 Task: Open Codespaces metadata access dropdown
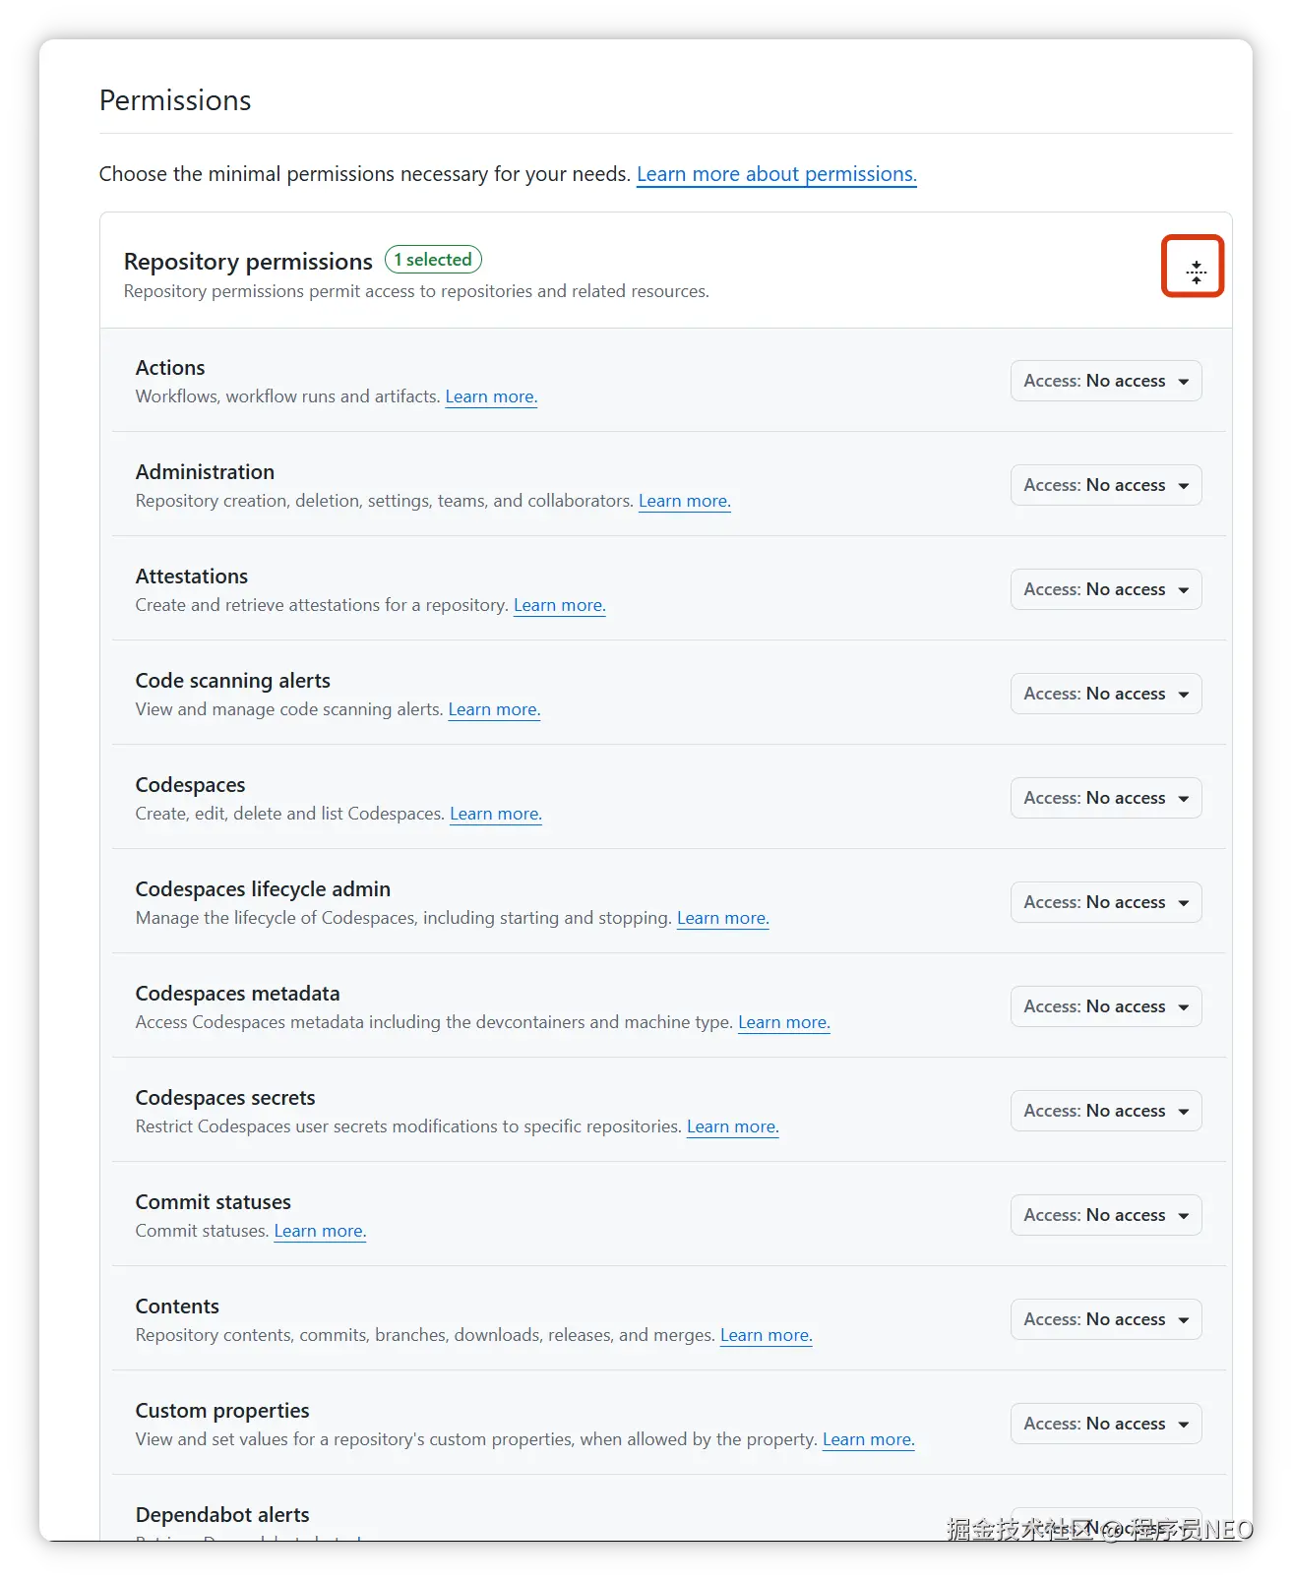click(1105, 1006)
